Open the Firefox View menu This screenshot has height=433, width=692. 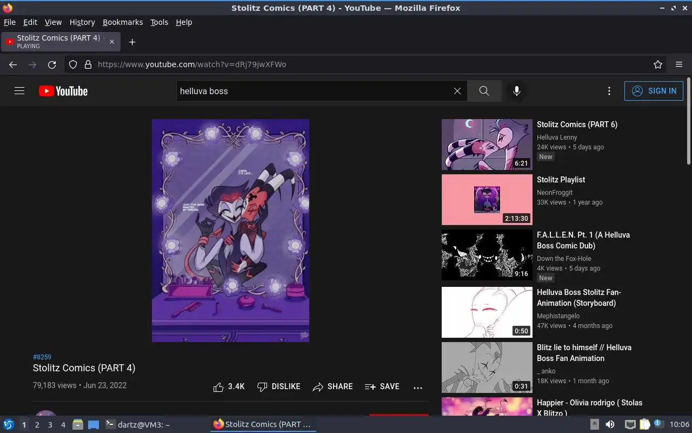tap(53, 22)
